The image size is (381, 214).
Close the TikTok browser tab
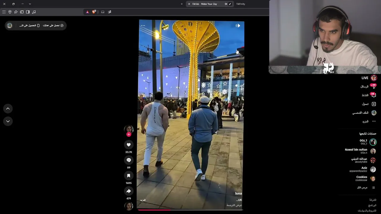coord(189,4)
